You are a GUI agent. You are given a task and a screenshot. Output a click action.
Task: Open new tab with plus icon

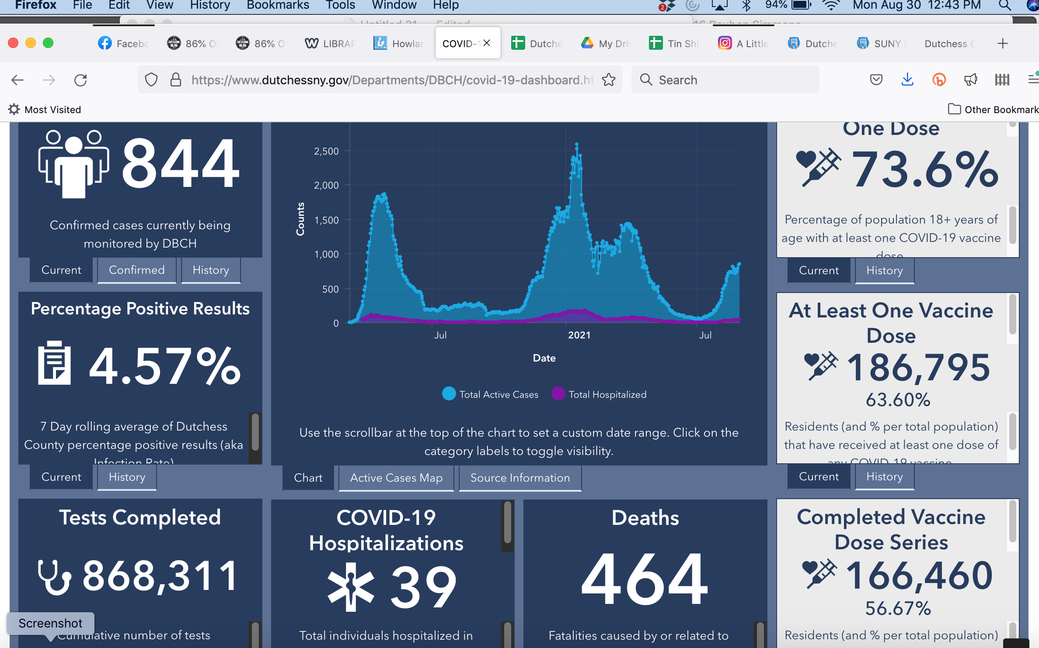tap(1003, 43)
